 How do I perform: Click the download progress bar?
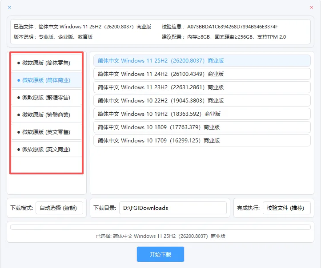click(x=160, y=227)
